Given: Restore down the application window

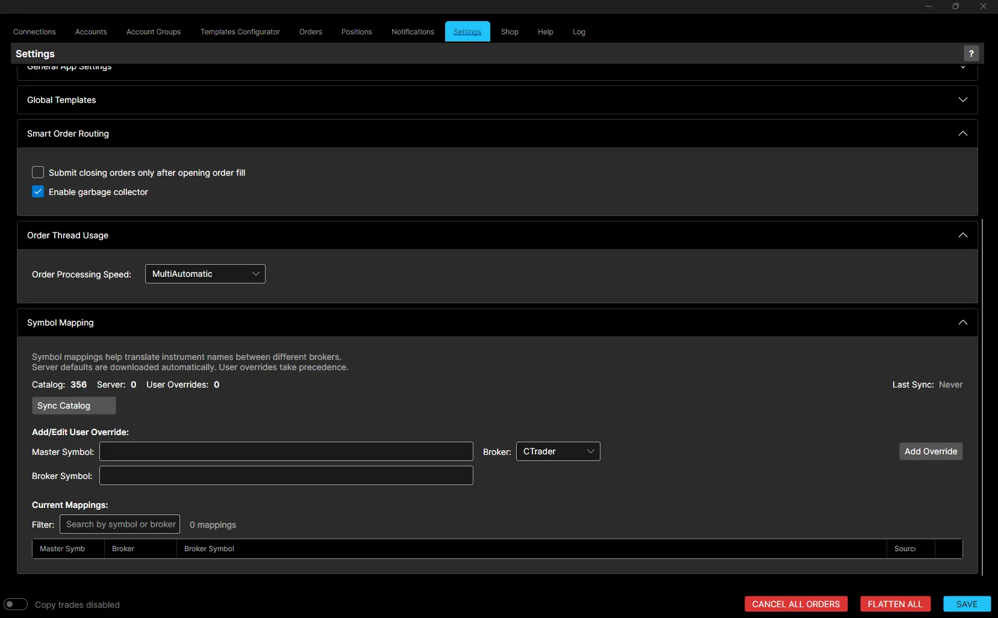Looking at the screenshot, I should (956, 6).
